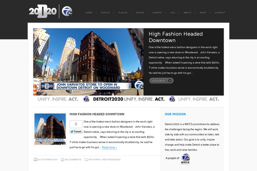Follow the 'Read more »' link
This screenshot has height=171, width=257.
(x=109, y=147)
